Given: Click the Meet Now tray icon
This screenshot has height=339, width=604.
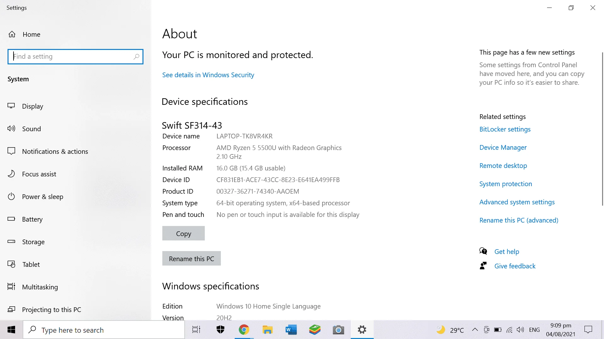Looking at the screenshot, I should point(486,330).
